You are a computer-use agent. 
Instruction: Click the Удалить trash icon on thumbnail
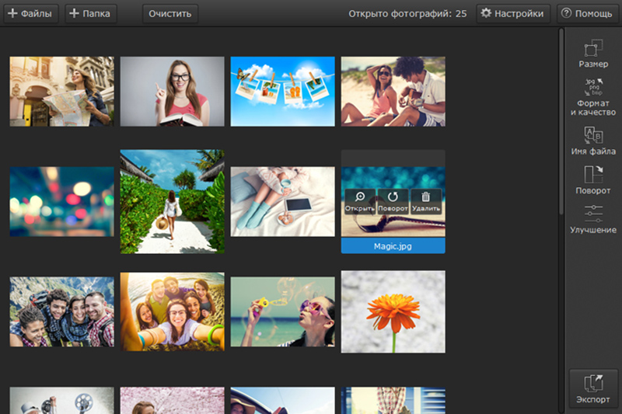426,197
